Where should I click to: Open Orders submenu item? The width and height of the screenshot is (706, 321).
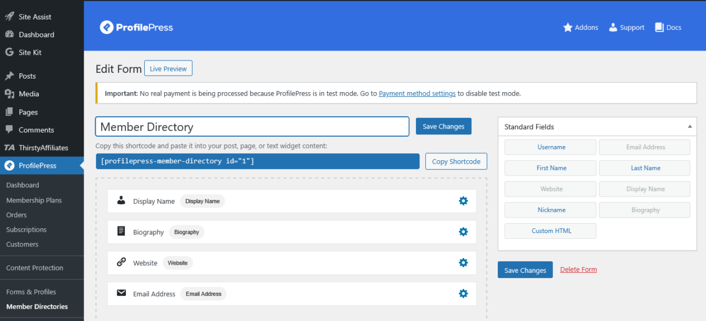(16, 215)
